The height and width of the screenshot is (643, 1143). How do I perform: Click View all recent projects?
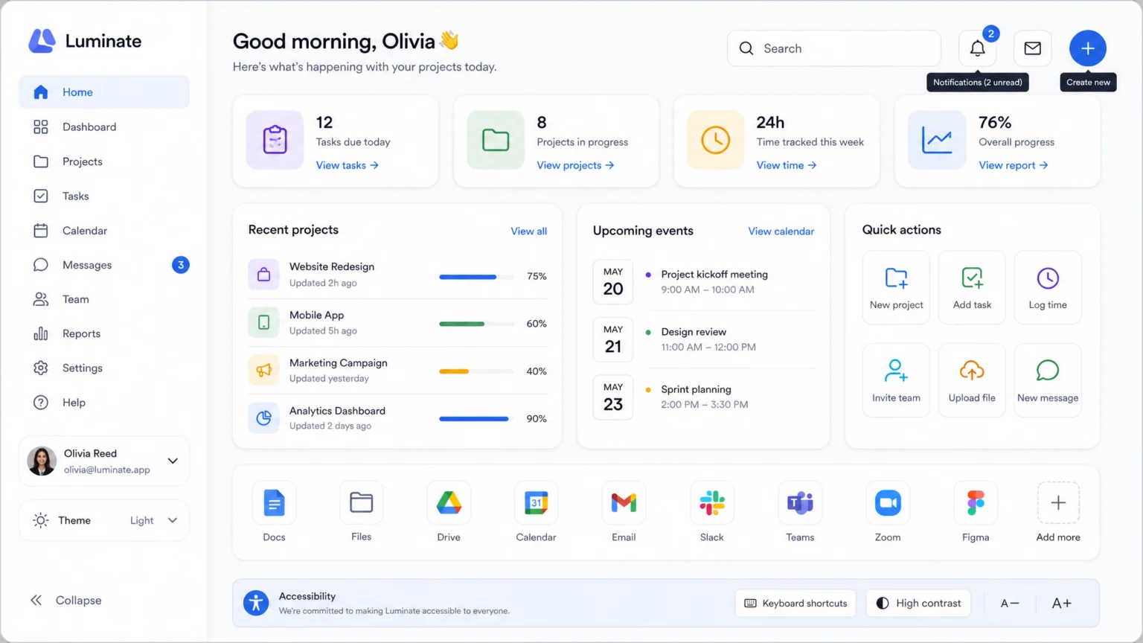tap(528, 231)
